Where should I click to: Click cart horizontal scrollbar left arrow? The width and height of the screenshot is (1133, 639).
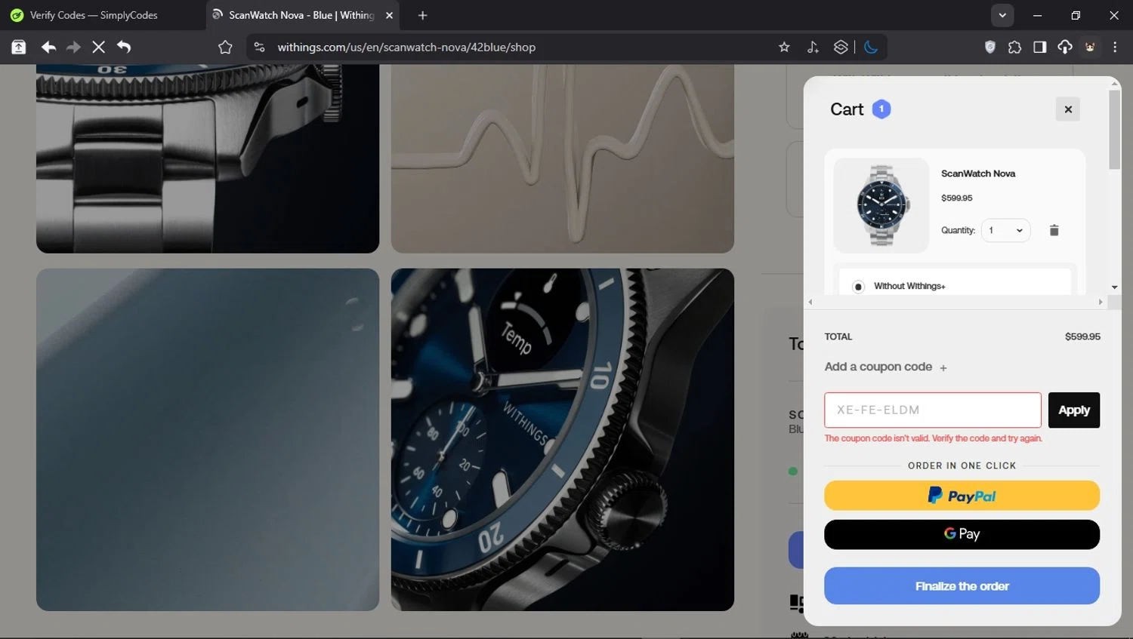pyautogui.click(x=810, y=302)
